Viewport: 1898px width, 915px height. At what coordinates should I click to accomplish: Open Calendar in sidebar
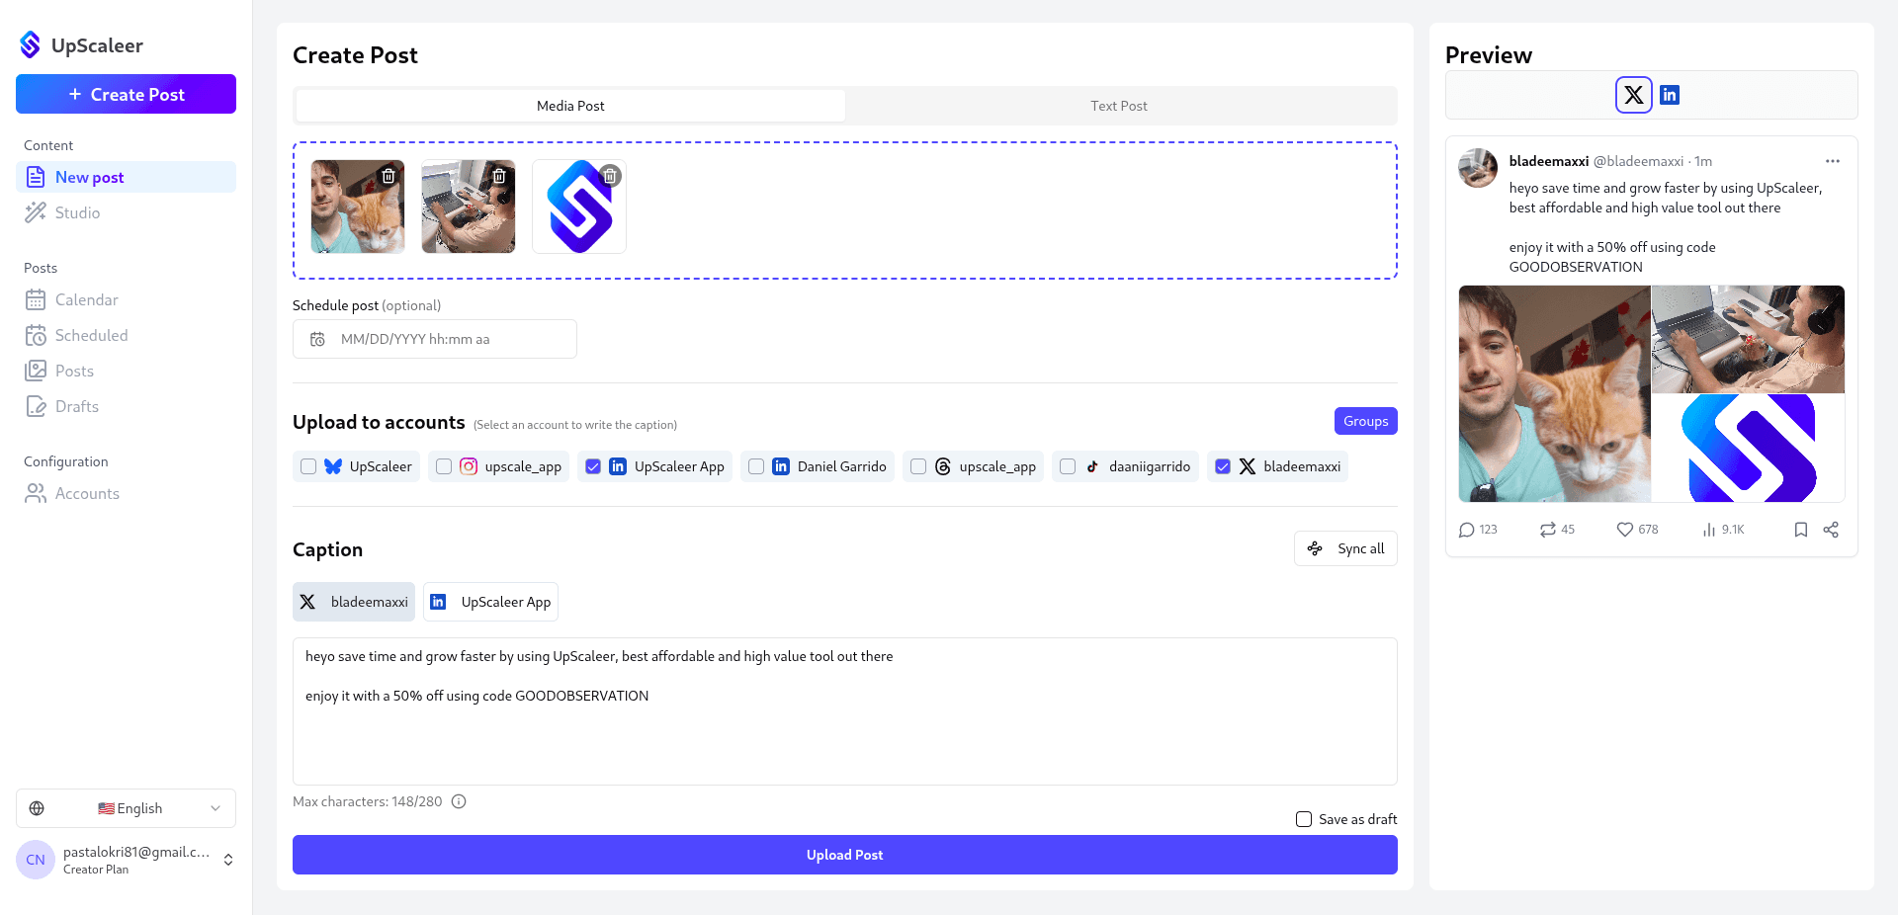coord(126,299)
